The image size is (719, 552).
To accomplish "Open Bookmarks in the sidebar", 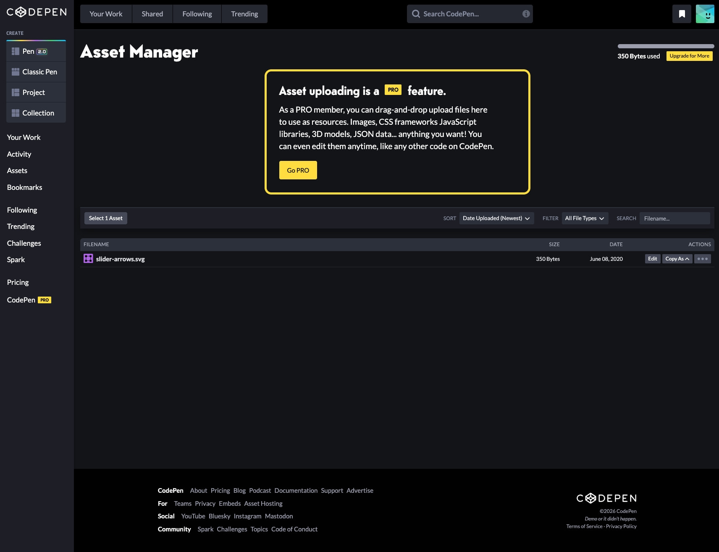I will [25, 187].
